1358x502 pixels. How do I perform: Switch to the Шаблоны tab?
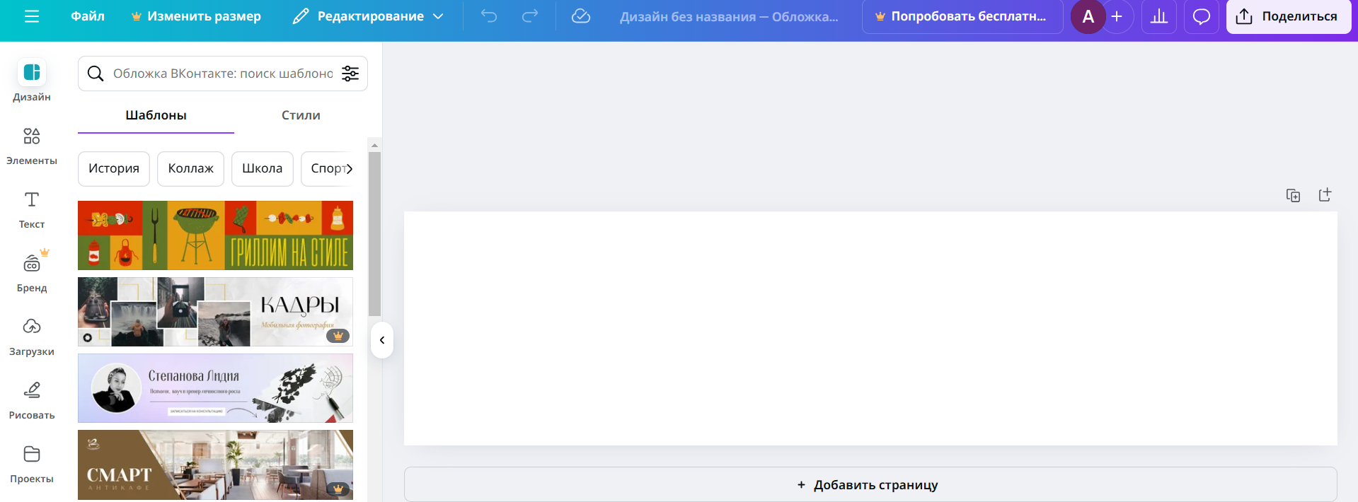point(156,115)
